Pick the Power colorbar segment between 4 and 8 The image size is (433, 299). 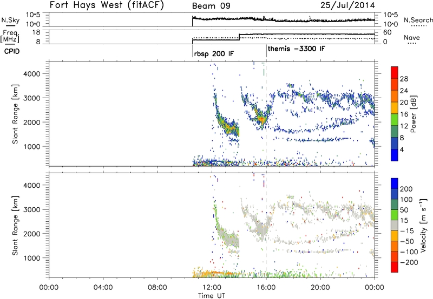coord(395,143)
